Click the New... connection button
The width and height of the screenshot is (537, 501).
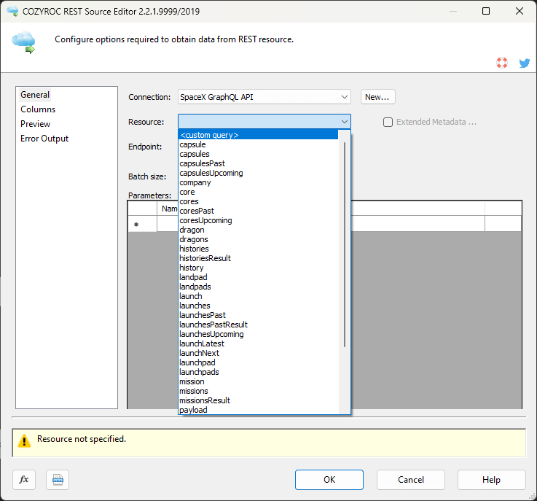(x=377, y=97)
